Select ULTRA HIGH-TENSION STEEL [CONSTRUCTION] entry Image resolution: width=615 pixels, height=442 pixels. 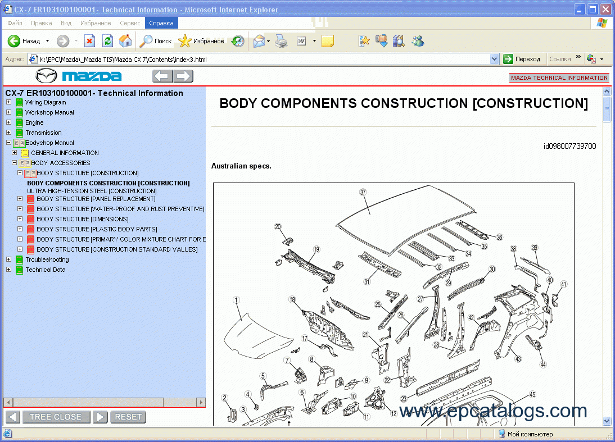tap(92, 191)
